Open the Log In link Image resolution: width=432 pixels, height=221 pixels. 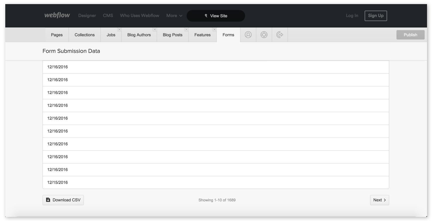pos(352,15)
